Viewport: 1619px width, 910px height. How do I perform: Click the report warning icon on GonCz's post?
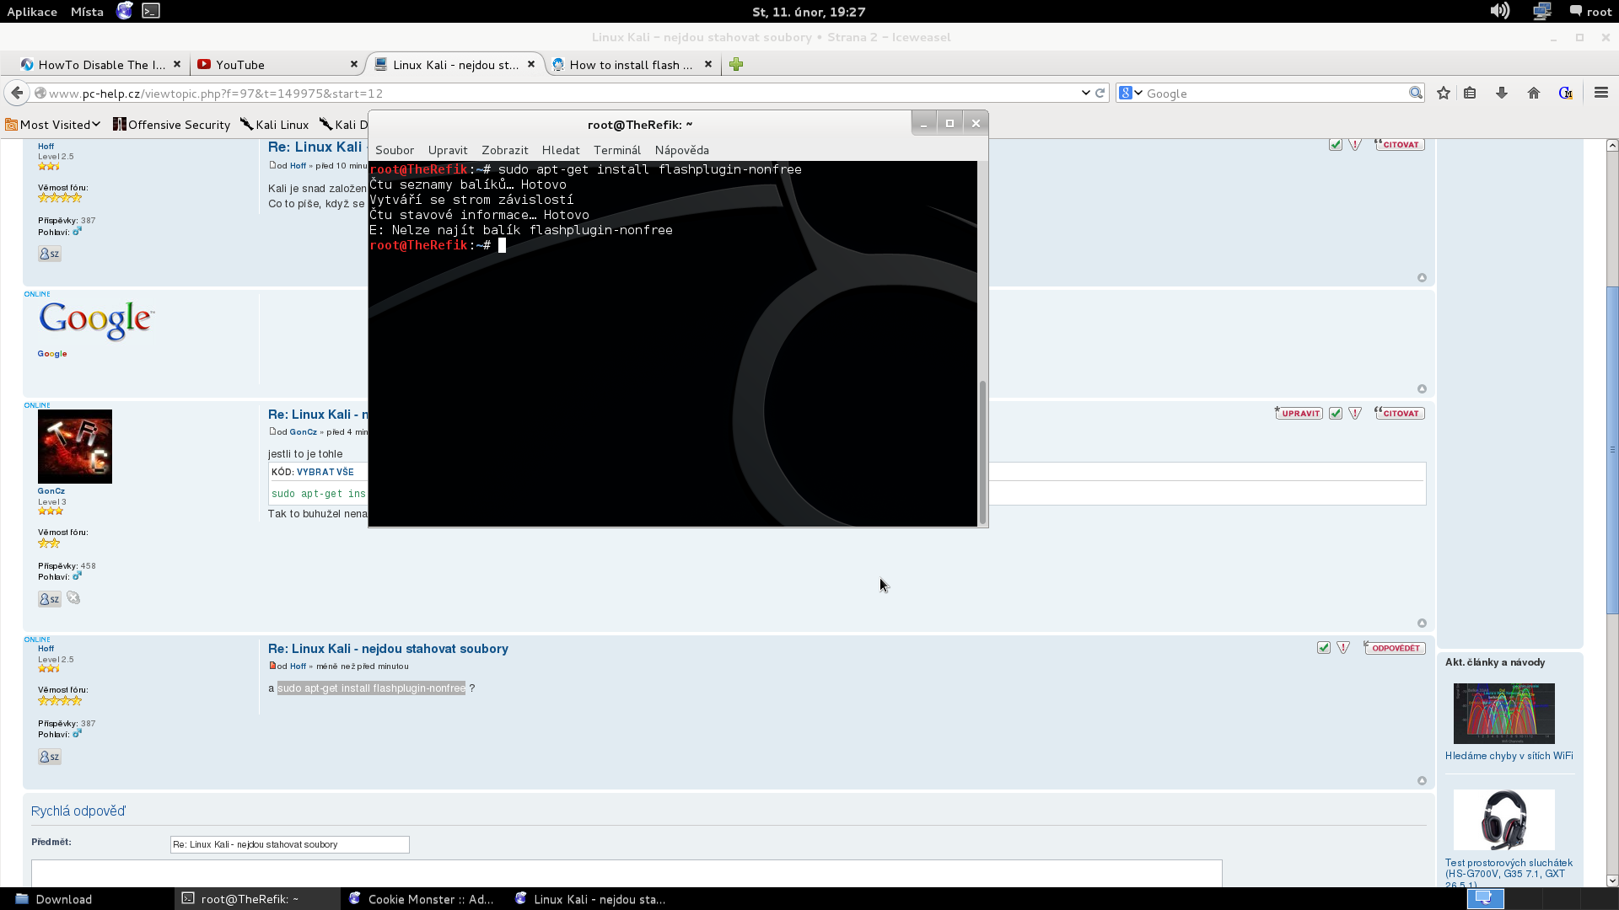pos(1355,414)
